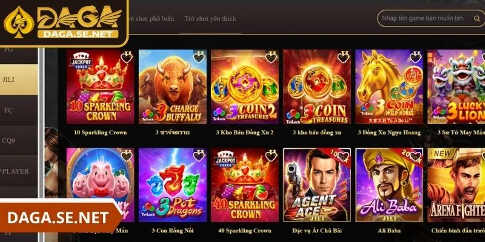Click the 3 Con Rồng Nồi title link
Screen dimensions: 485x242
pos(172,231)
